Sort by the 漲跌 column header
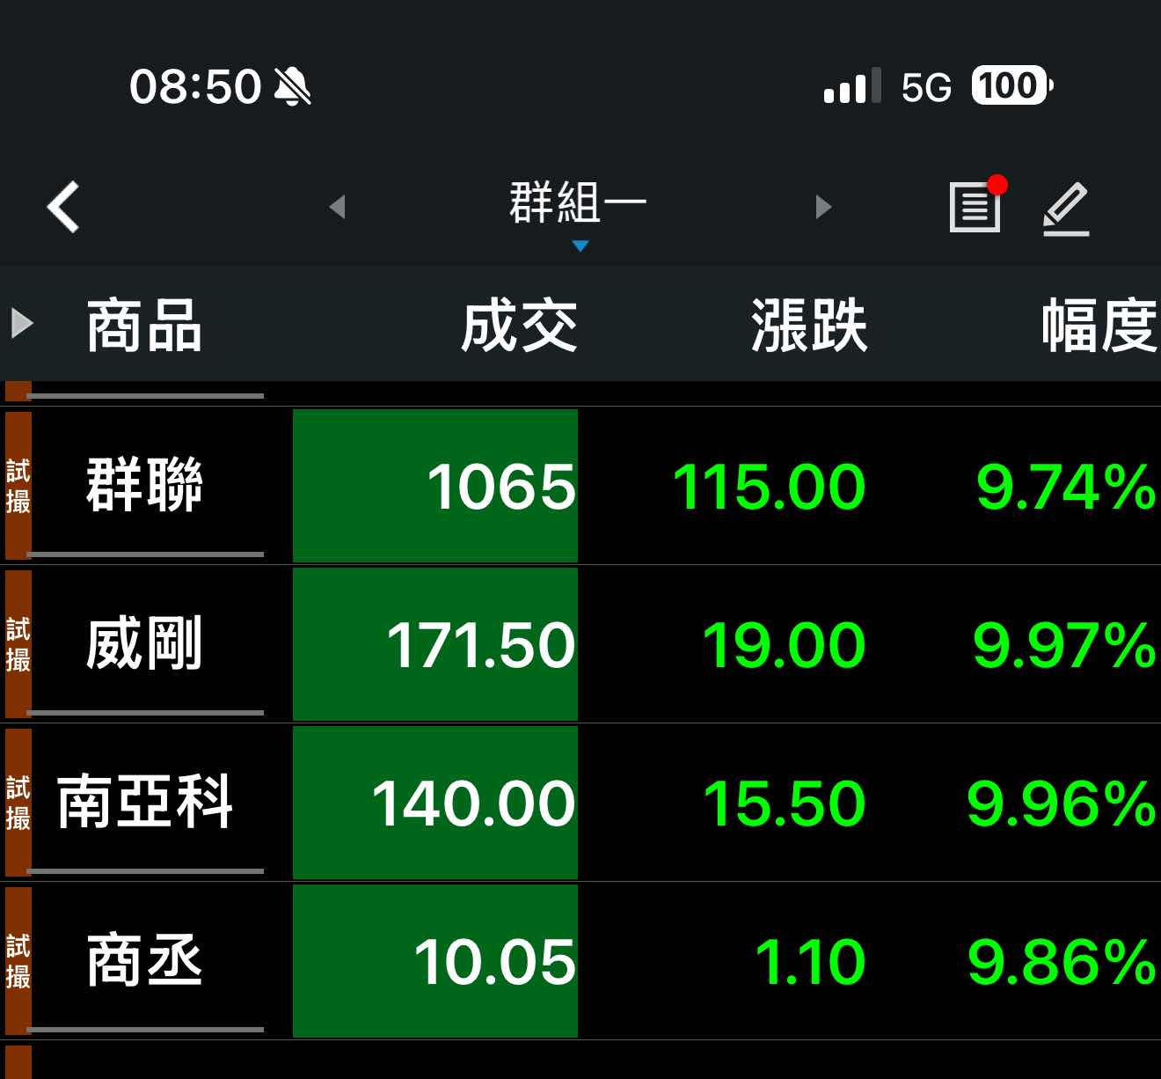 coord(808,325)
